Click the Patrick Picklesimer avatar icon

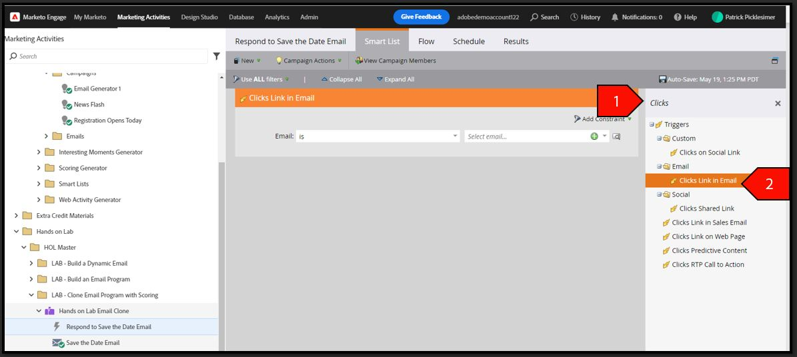click(717, 17)
